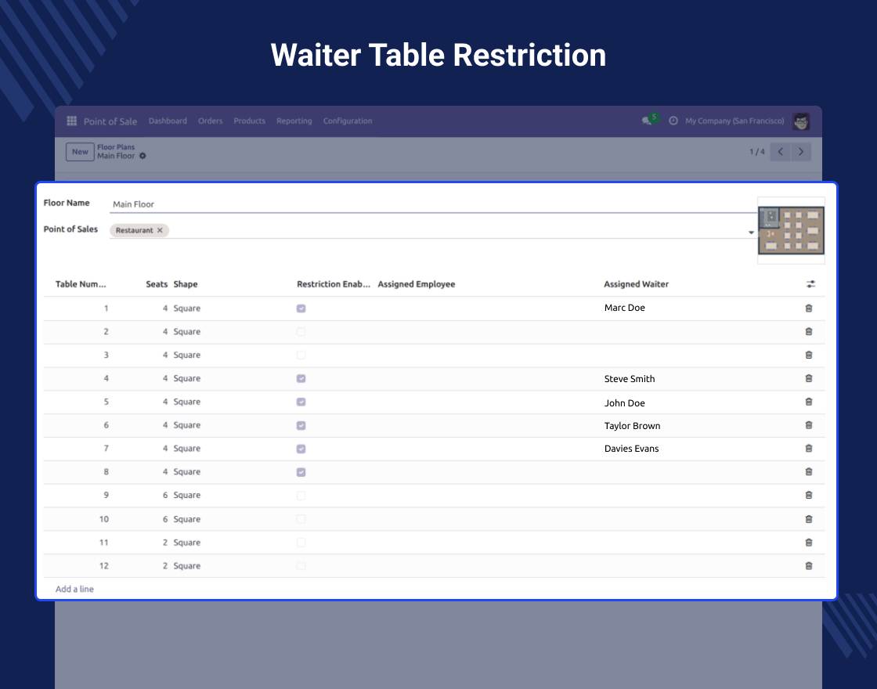Open Assigned Waiter cell John Doe
The height and width of the screenshot is (689, 877).
click(624, 402)
